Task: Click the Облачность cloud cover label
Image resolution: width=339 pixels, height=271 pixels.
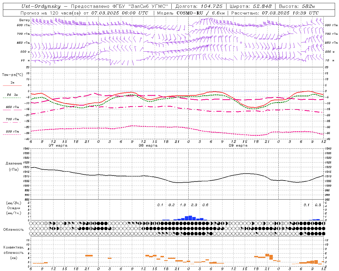Action: (14, 229)
